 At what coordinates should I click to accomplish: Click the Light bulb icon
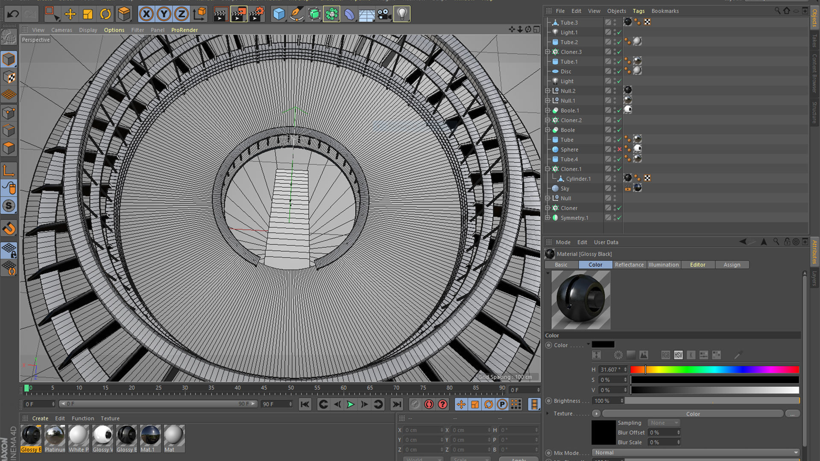[x=402, y=14]
